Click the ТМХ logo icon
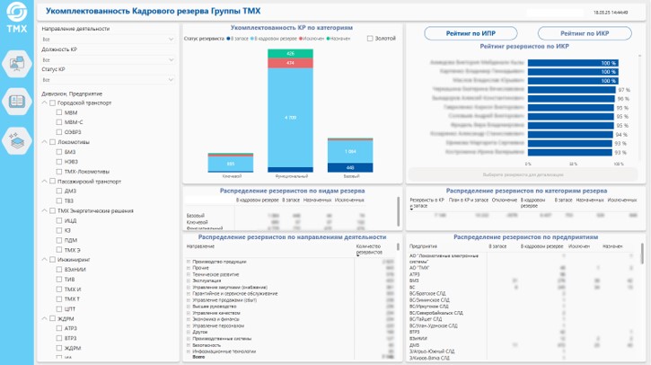Image resolution: width=651 pixels, height=365 pixels. (x=17, y=25)
